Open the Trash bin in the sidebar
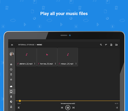128x111 pixels. [11, 74]
